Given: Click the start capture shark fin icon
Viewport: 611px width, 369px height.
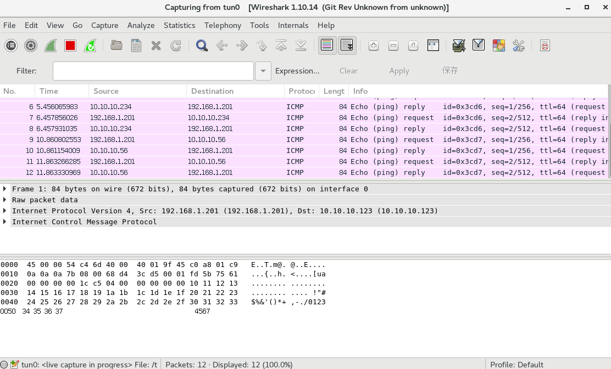Looking at the screenshot, I should [51, 46].
